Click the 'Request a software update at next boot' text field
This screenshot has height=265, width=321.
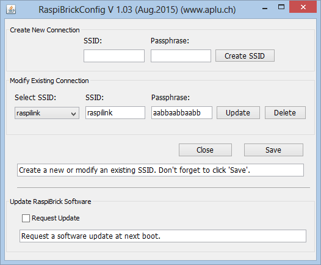tap(163, 236)
